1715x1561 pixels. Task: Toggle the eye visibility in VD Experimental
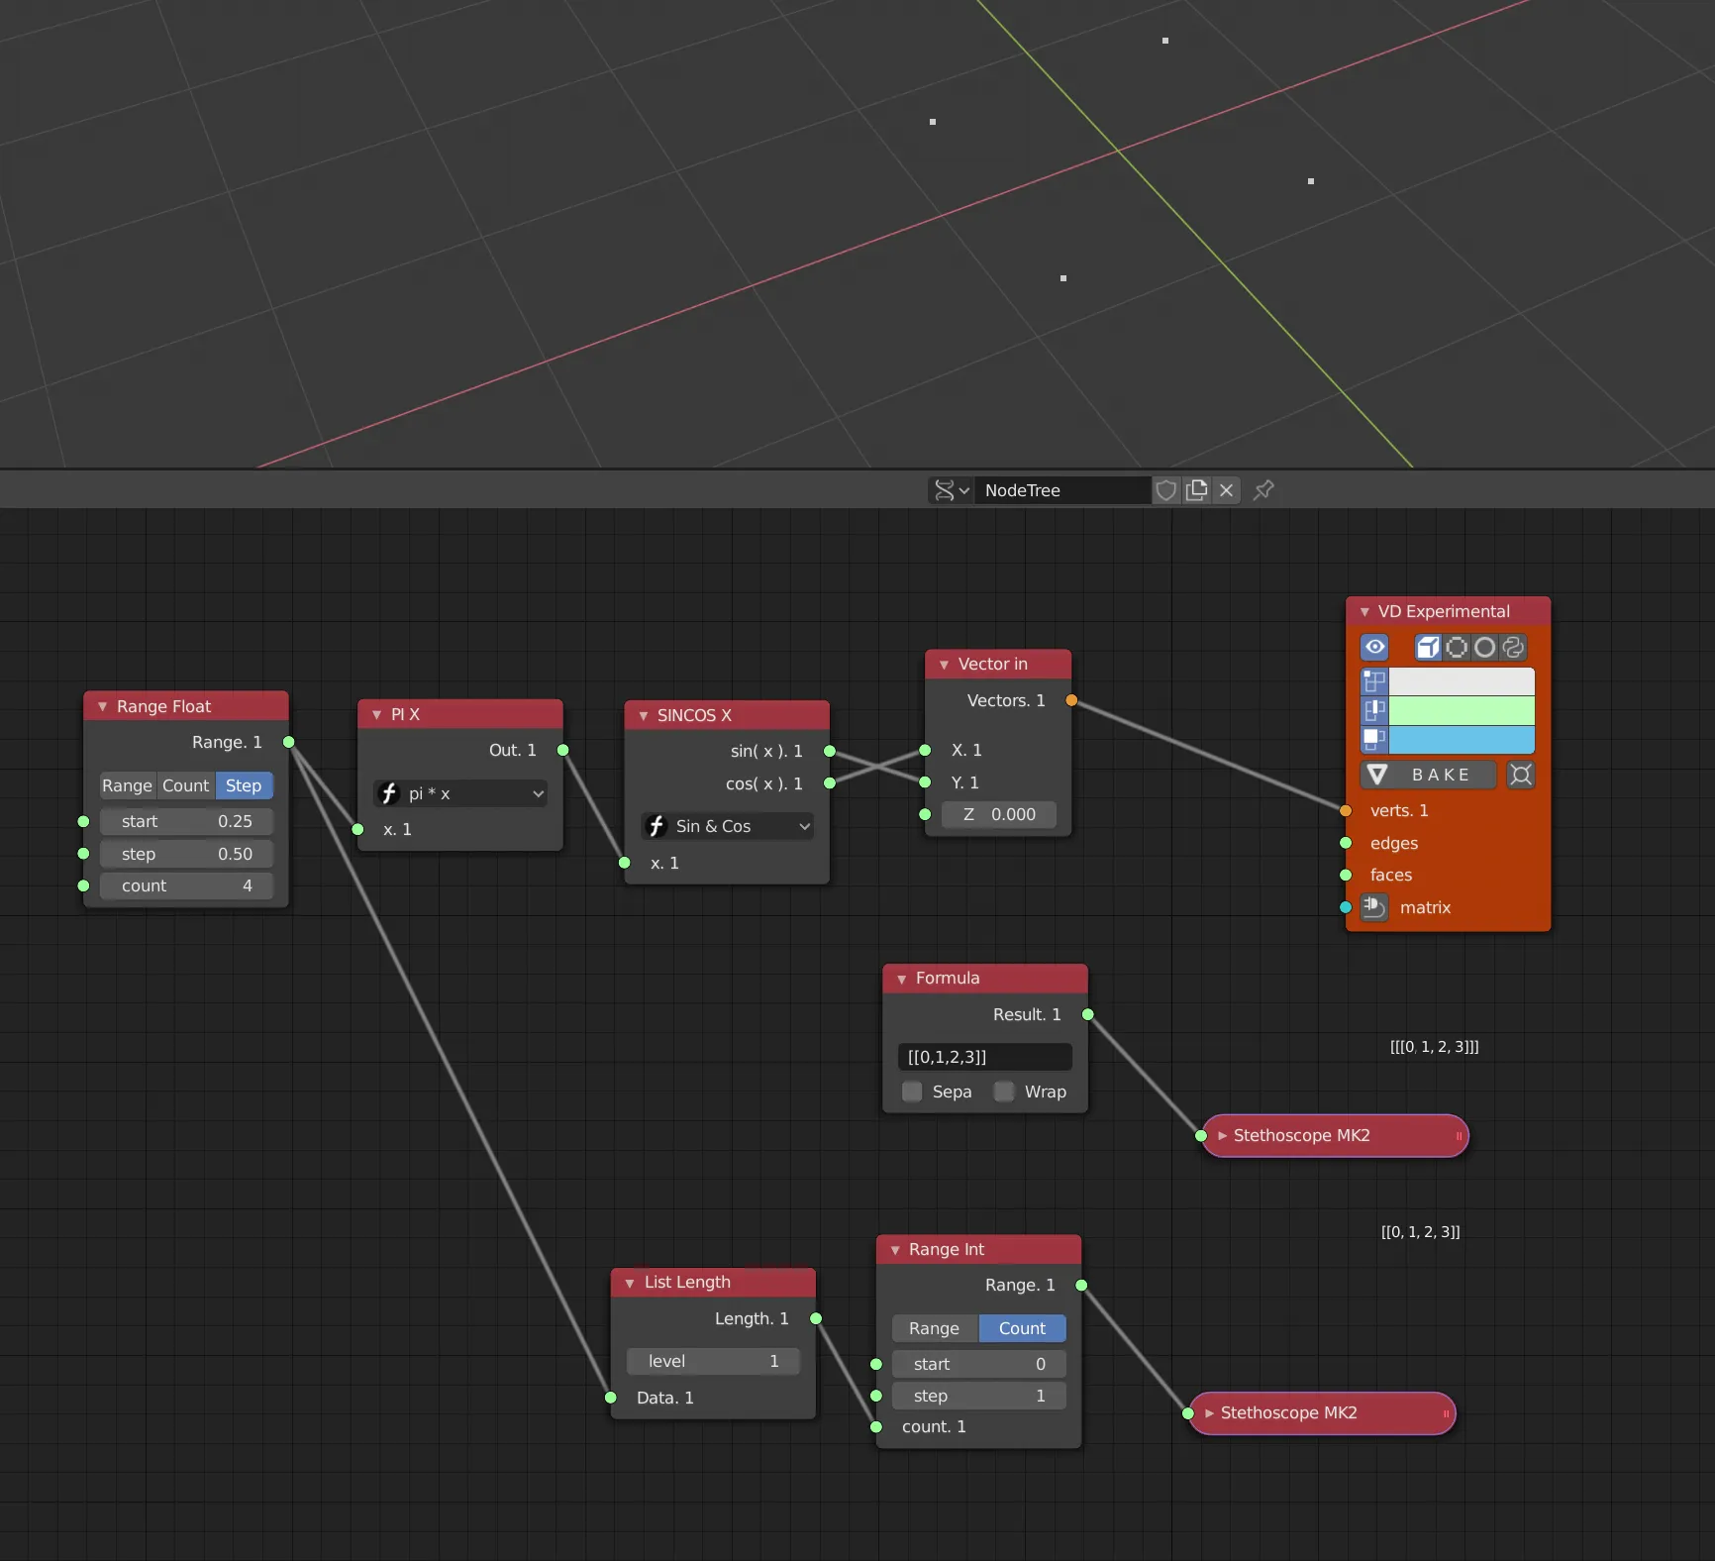coord(1374,648)
